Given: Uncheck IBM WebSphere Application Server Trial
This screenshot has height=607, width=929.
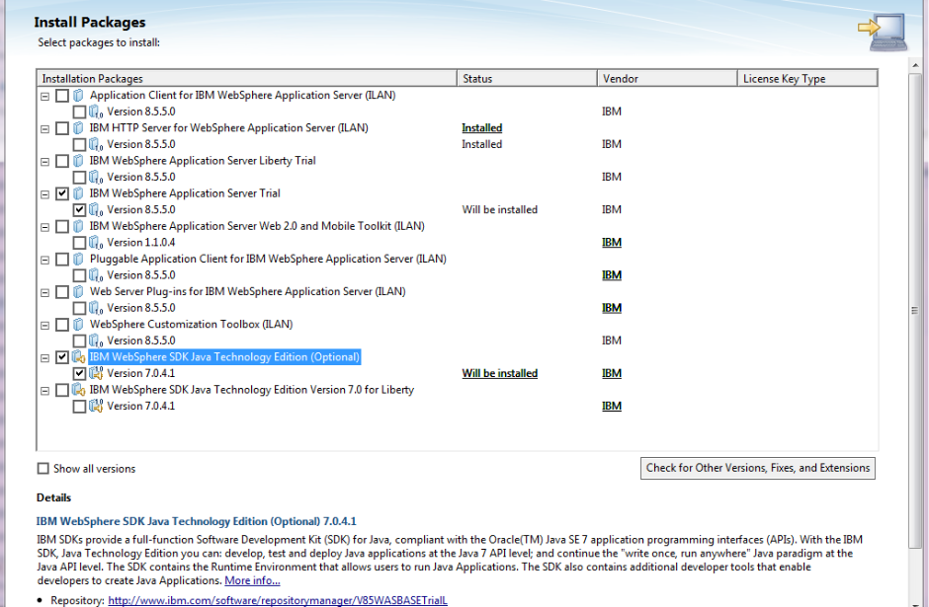Looking at the screenshot, I should pyautogui.click(x=62, y=193).
